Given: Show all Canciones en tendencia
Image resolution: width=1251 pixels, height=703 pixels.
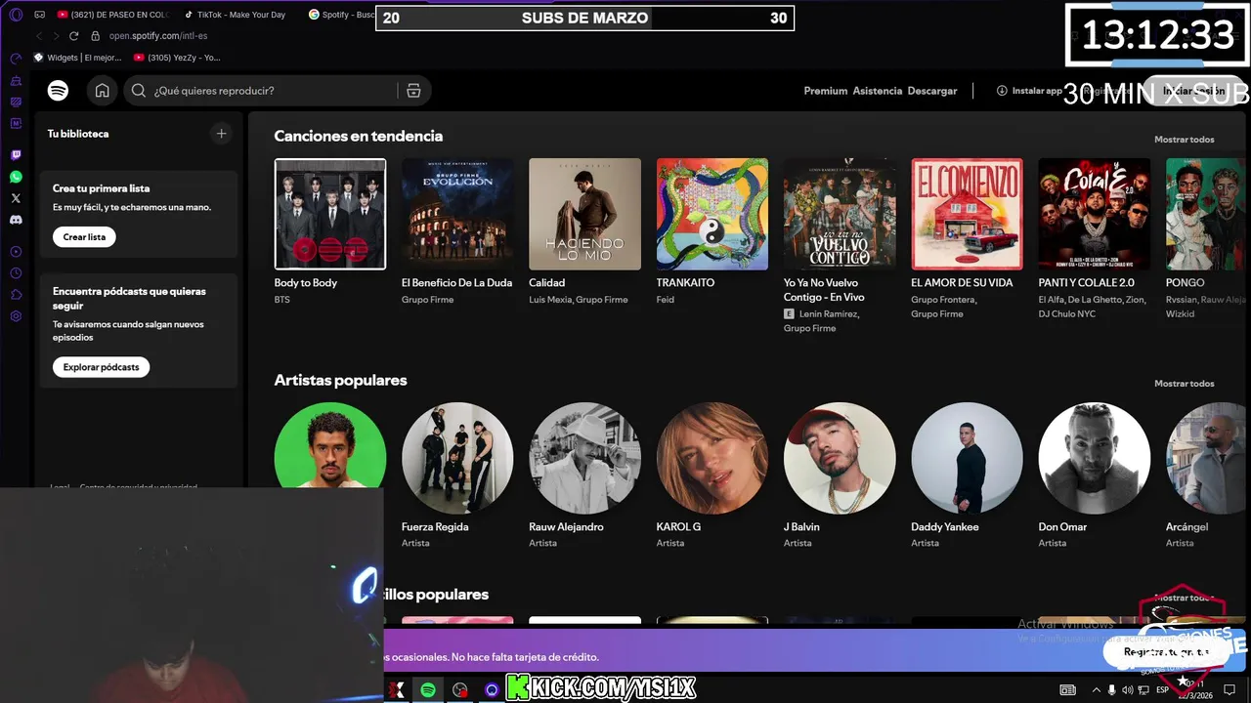Looking at the screenshot, I should pos(1184,140).
